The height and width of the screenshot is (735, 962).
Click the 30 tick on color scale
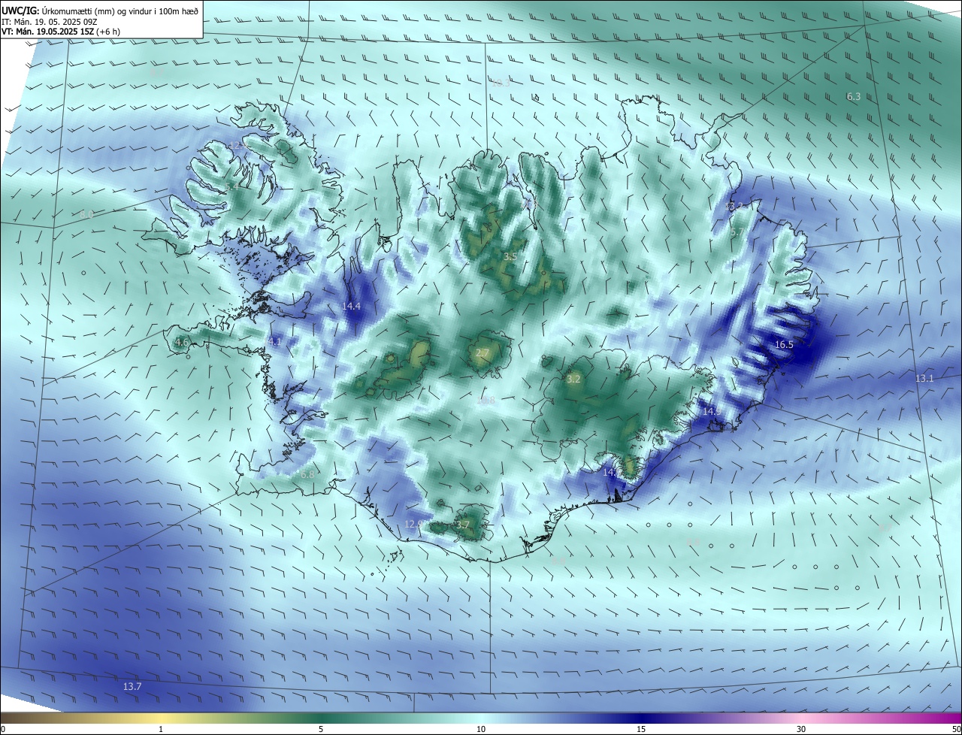click(801, 729)
